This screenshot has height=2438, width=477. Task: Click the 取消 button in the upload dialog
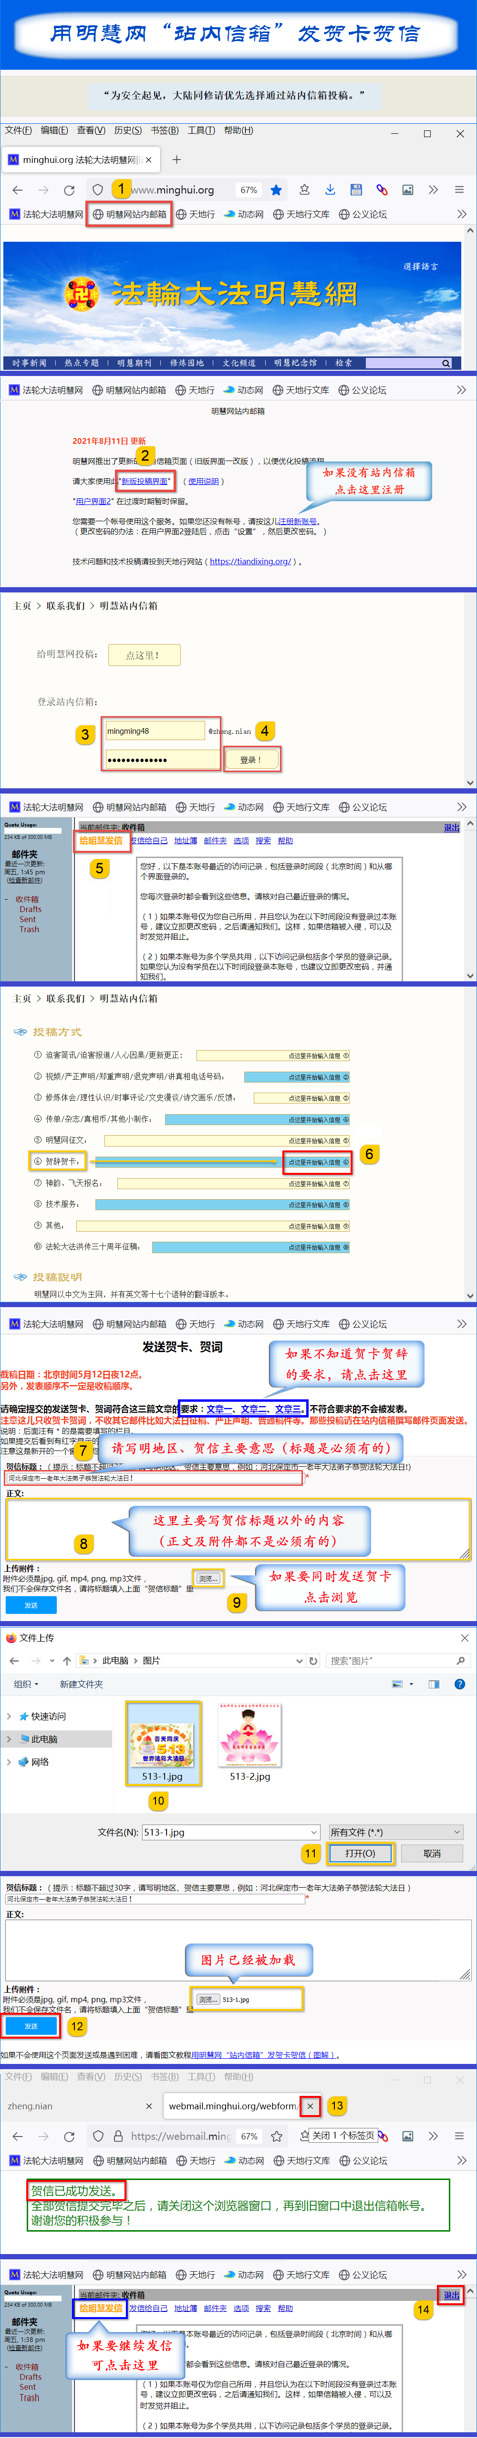(432, 1853)
